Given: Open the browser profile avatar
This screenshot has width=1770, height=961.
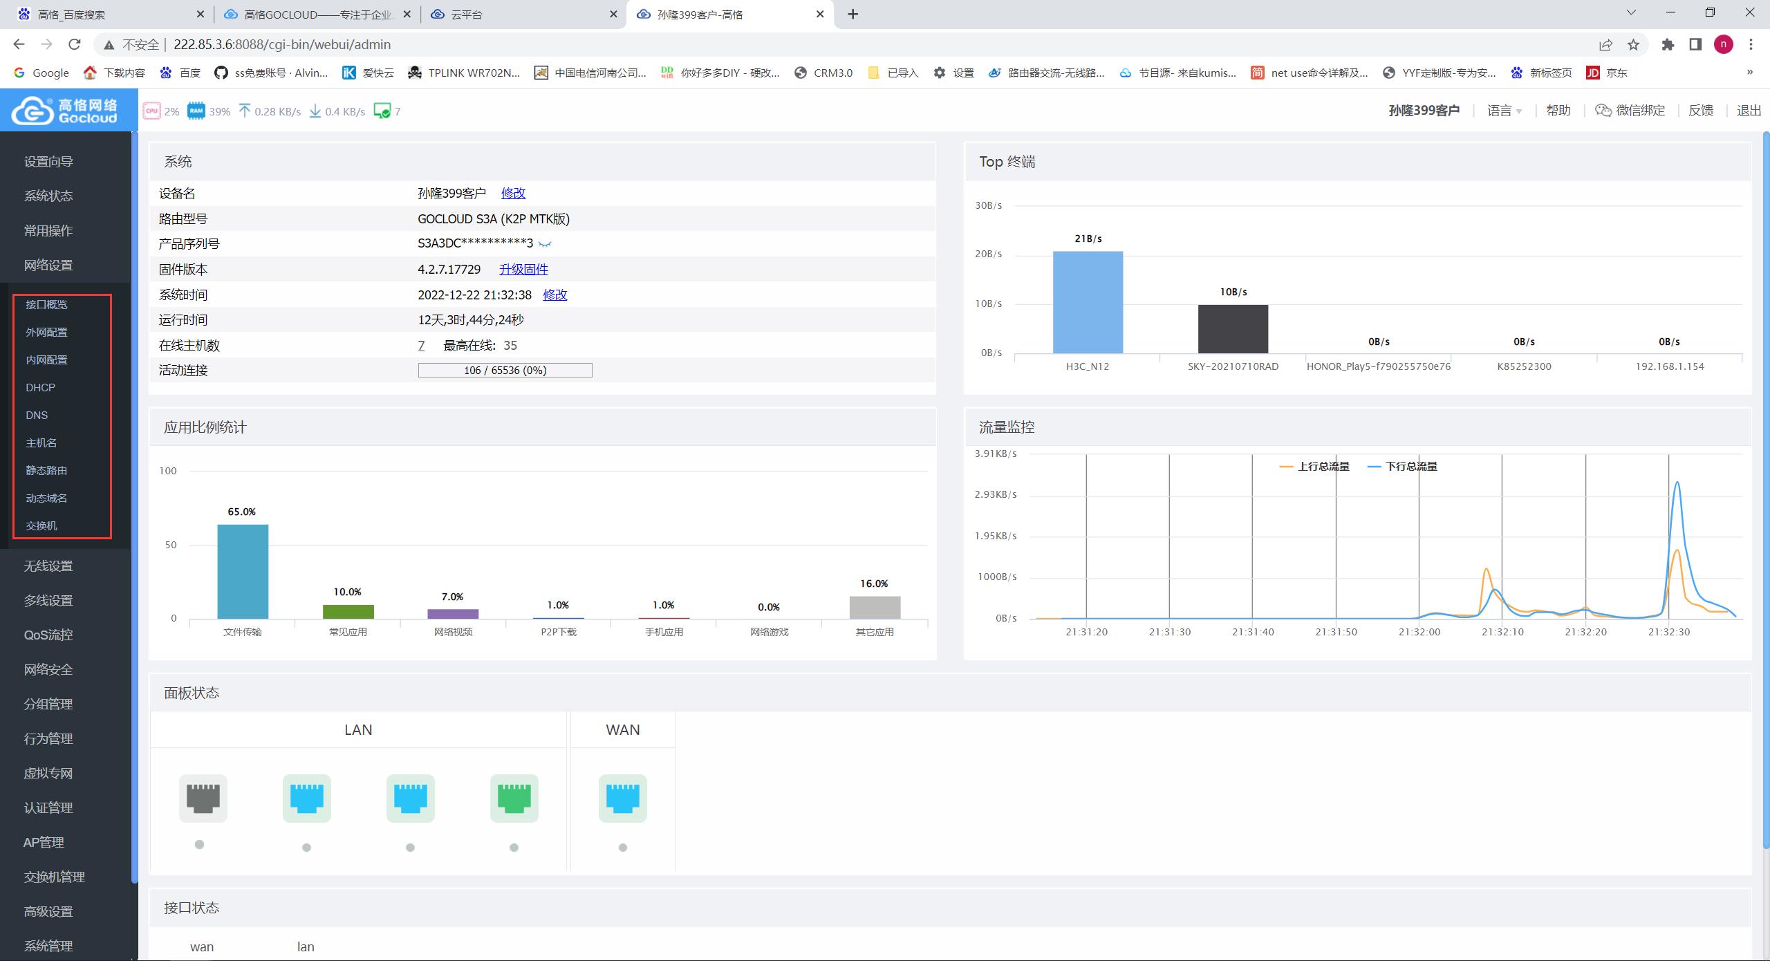Looking at the screenshot, I should click(x=1724, y=44).
